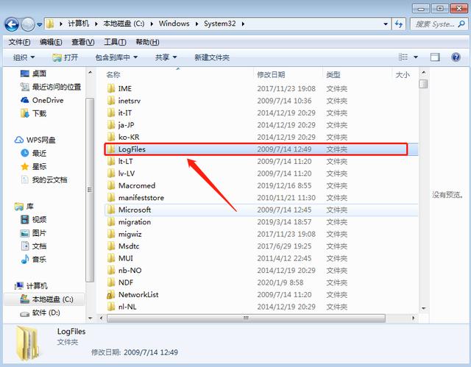Click the Microsoft folder icon

click(x=111, y=210)
